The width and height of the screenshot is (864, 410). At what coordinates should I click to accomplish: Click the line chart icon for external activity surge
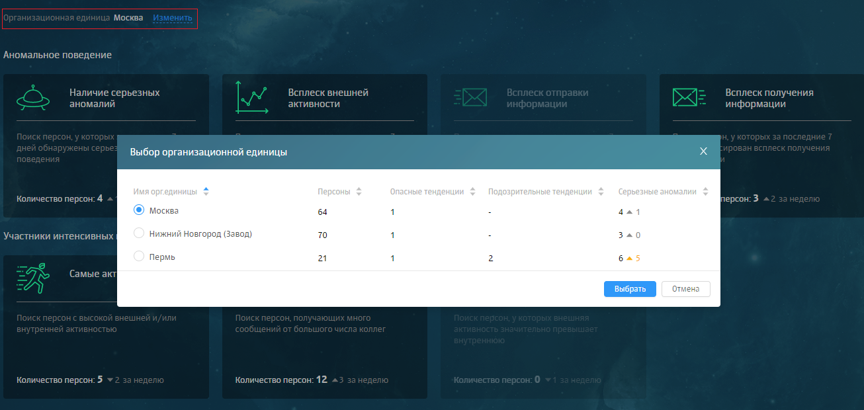(x=252, y=99)
